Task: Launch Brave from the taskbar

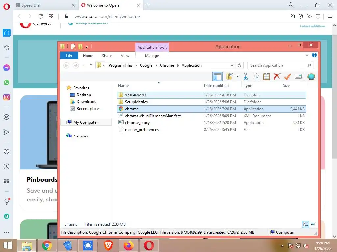Action: (108, 245)
